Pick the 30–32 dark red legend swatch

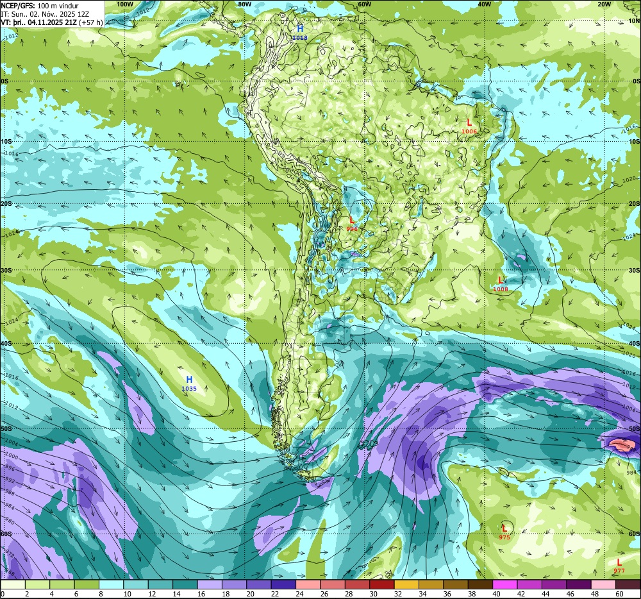tap(382, 584)
